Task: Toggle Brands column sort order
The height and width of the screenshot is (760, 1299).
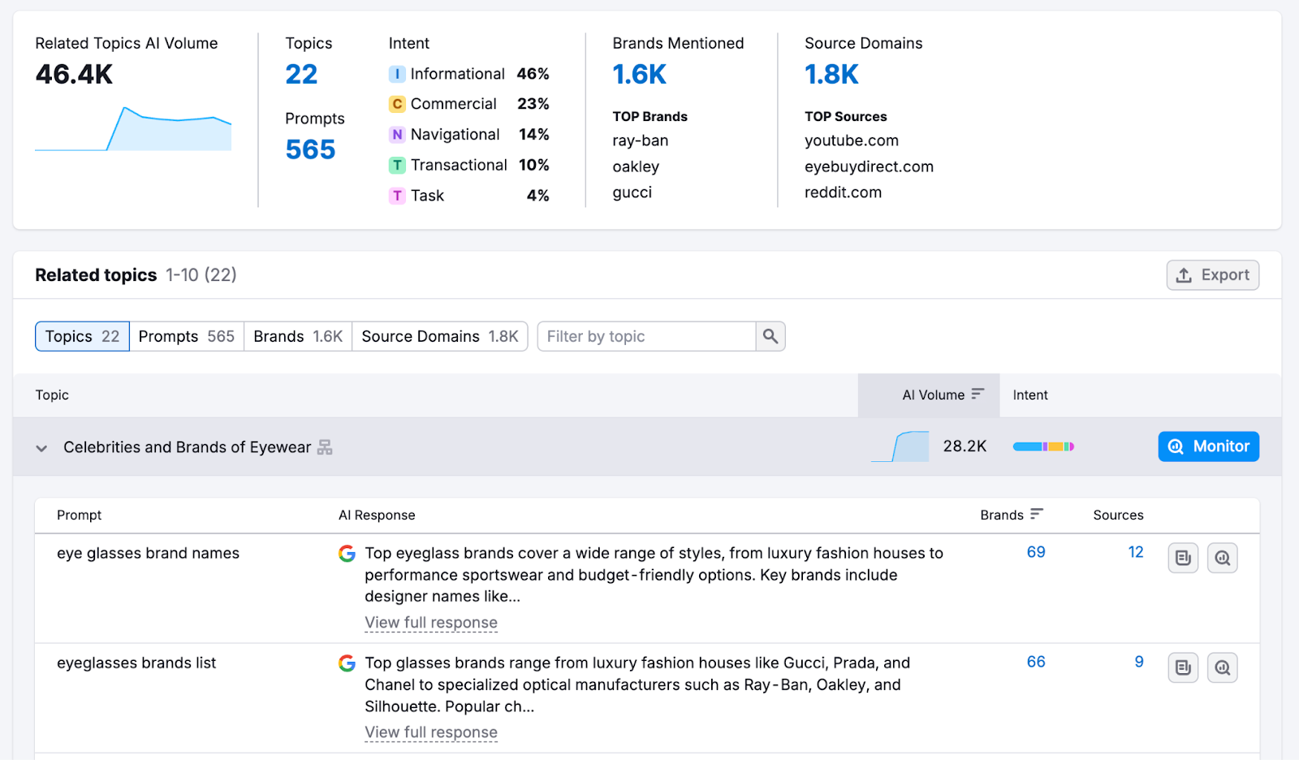Action: [1038, 515]
